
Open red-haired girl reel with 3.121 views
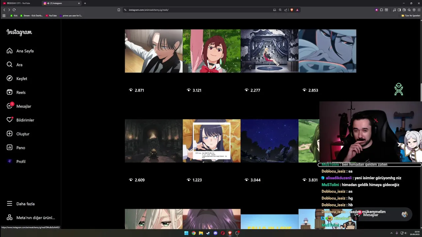tap(212, 51)
